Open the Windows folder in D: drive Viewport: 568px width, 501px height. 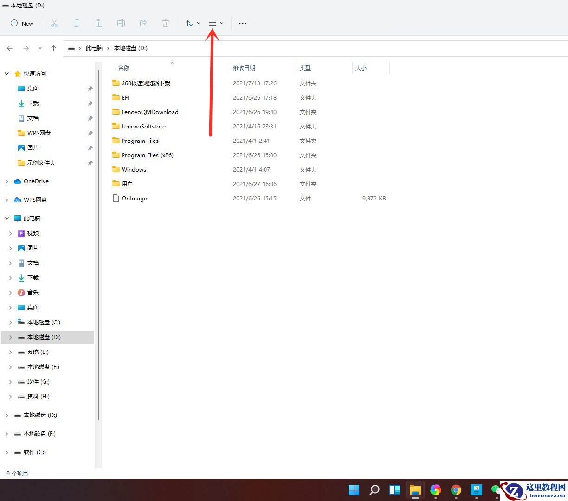point(134,169)
